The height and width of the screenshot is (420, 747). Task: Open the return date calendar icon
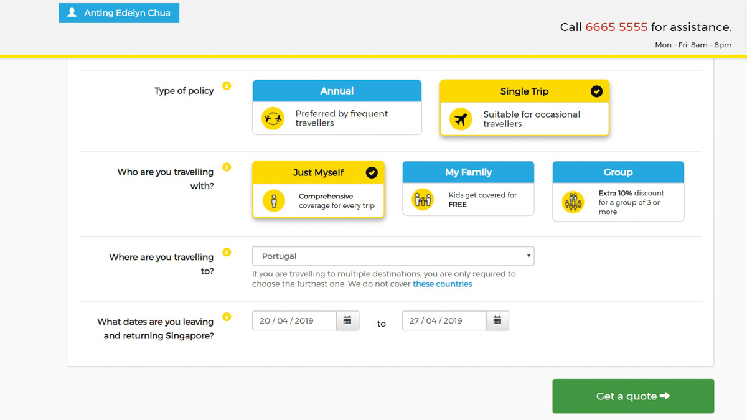point(497,320)
